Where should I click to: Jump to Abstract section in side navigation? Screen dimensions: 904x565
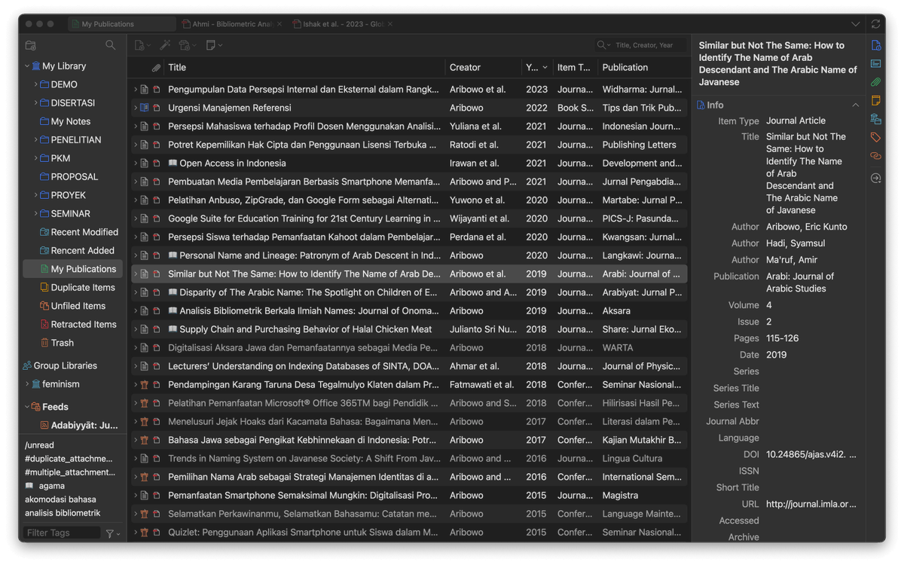875,64
